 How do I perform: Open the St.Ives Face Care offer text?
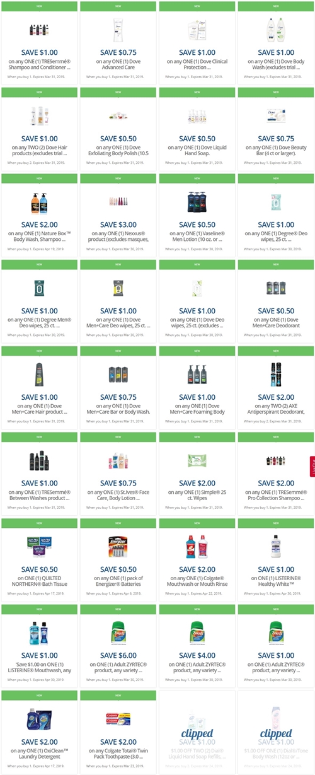click(118, 496)
